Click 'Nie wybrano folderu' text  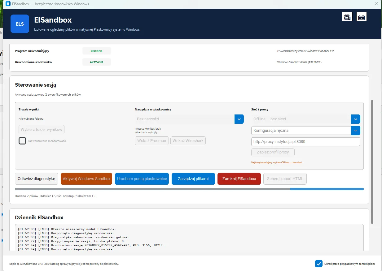pos(30,119)
